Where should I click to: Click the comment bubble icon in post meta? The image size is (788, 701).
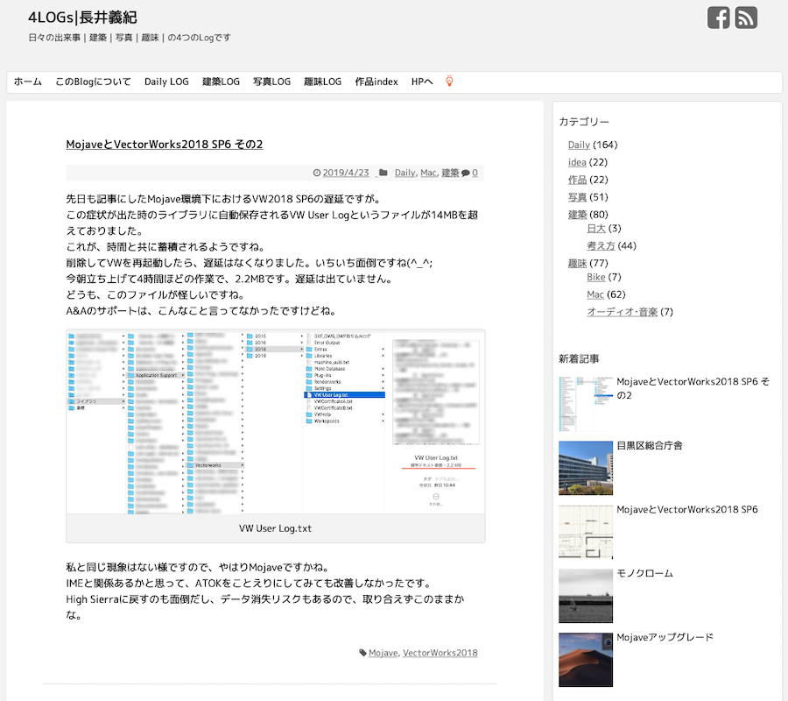coord(466,173)
